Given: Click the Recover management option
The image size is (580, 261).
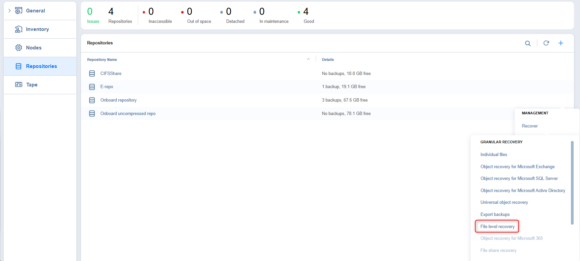Looking at the screenshot, I should point(530,126).
